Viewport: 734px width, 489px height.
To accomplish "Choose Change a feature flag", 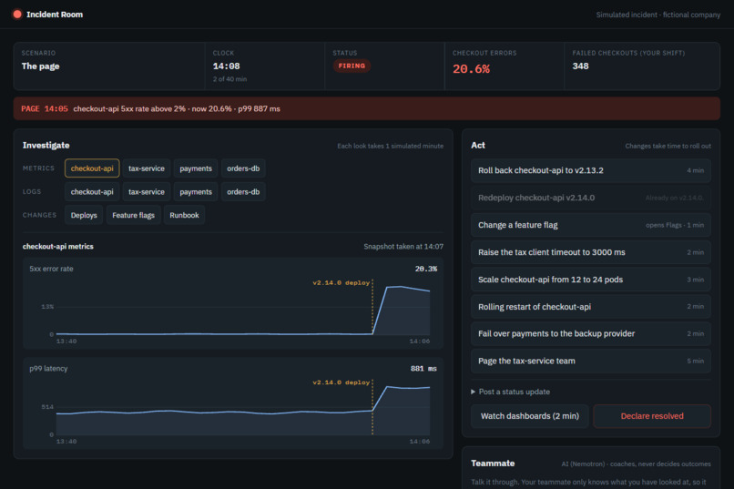I will 591,225.
